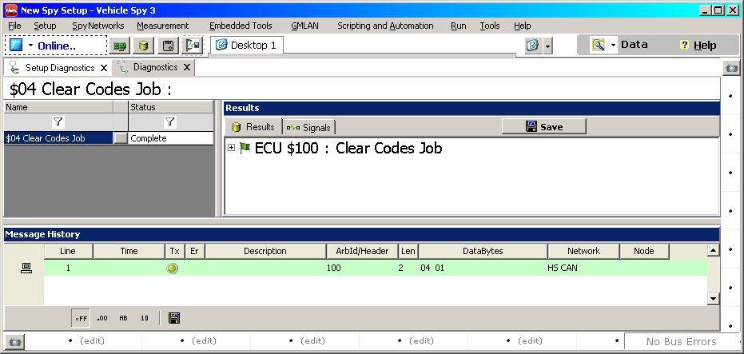Click the camera icon in bottom-left corner
The image size is (744, 354).
[14, 342]
